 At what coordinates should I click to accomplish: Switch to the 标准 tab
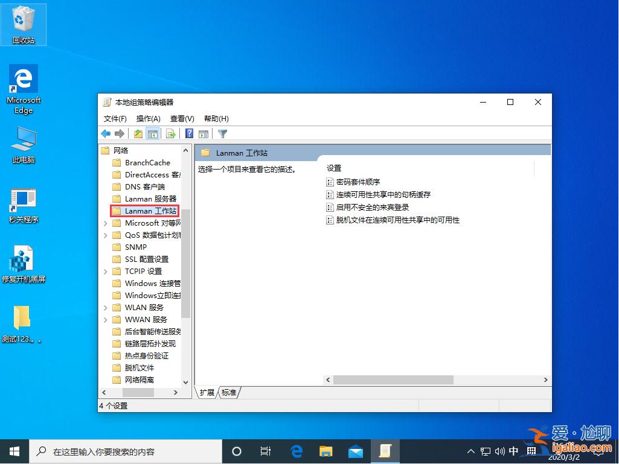(x=228, y=392)
